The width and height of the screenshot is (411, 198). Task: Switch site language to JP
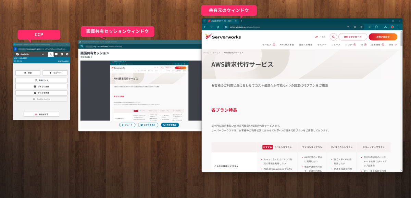click(x=316, y=37)
